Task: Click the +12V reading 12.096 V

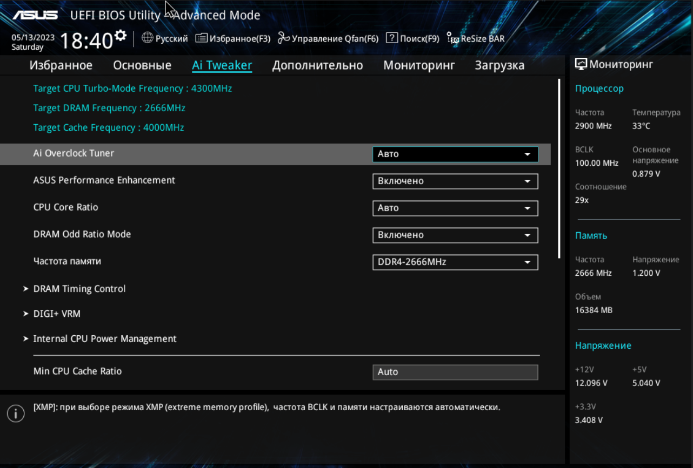Action: [x=591, y=383]
